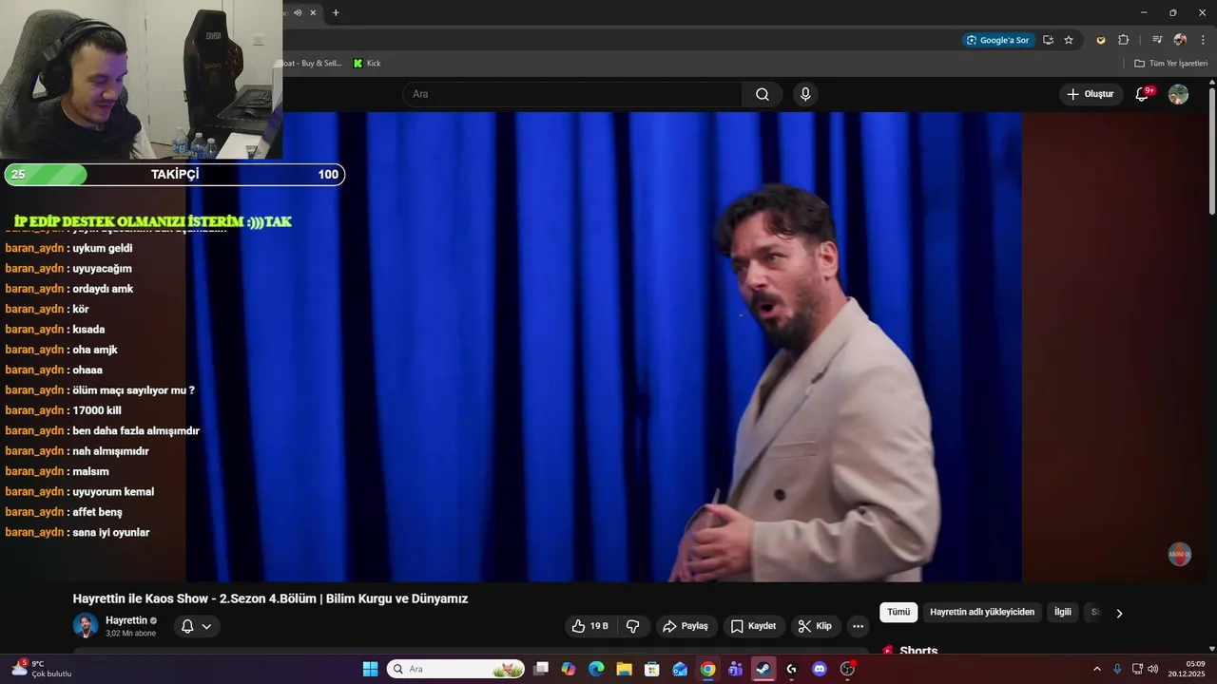
Task: Click chat message 'sana iyi oyunlar'
Action: point(111,532)
